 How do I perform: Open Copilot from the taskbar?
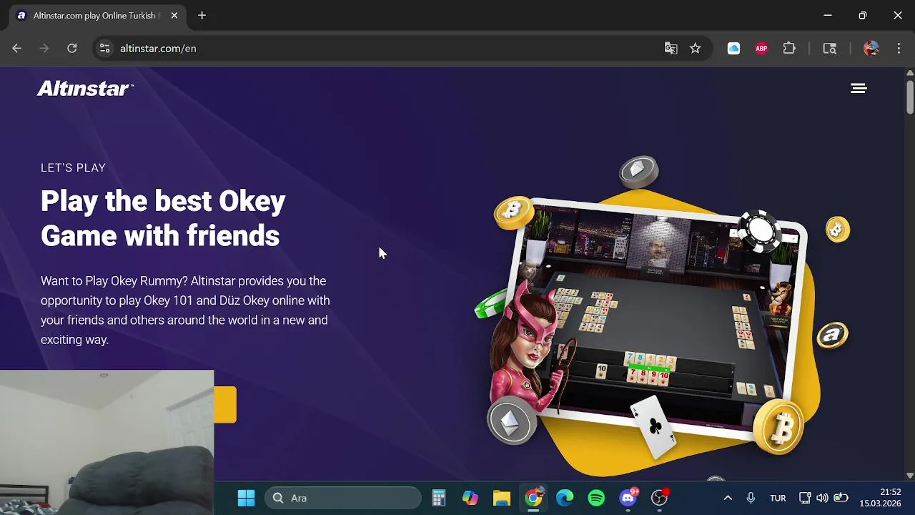pos(470,498)
